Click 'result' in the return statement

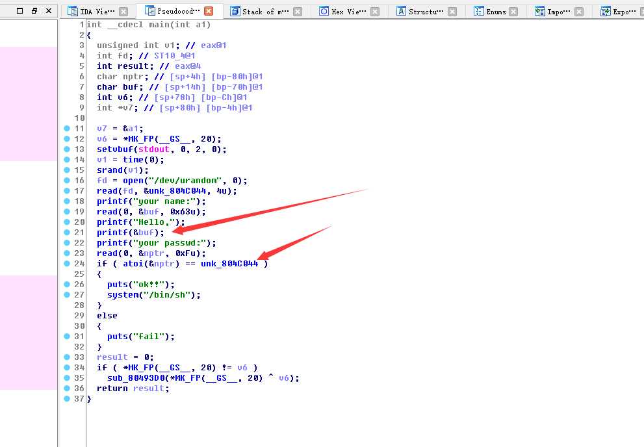click(x=149, y=389)
